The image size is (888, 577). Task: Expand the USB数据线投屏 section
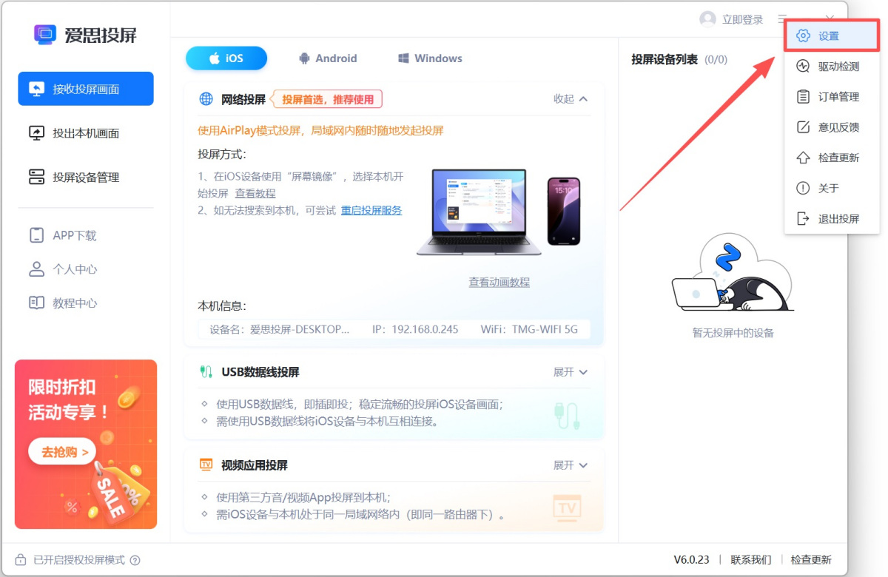pos(568,372)
